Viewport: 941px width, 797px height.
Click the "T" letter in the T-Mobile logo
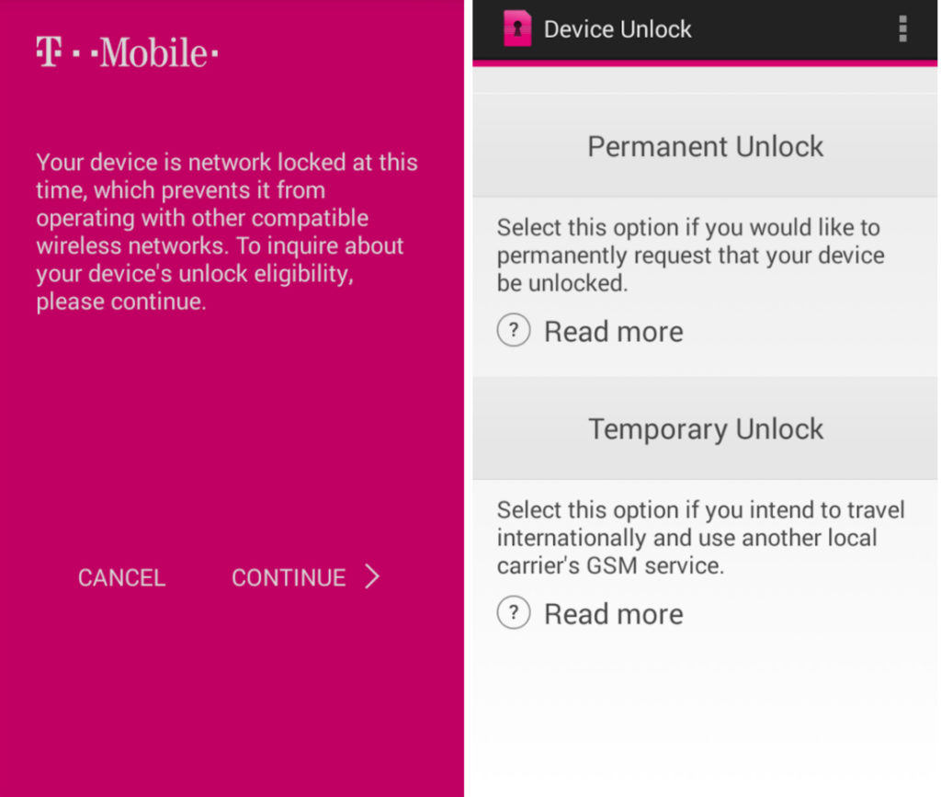[49, 51]
